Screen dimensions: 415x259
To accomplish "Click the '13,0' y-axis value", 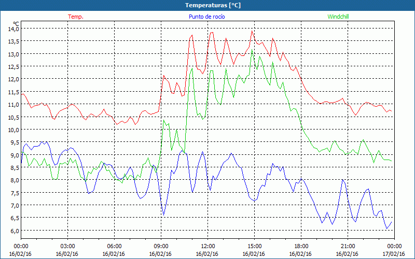I will tap(14, 54).
